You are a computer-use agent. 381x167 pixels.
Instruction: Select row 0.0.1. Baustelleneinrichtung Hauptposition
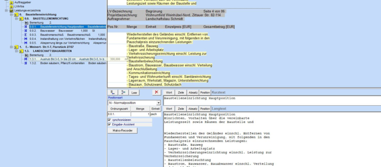[68, 27]
